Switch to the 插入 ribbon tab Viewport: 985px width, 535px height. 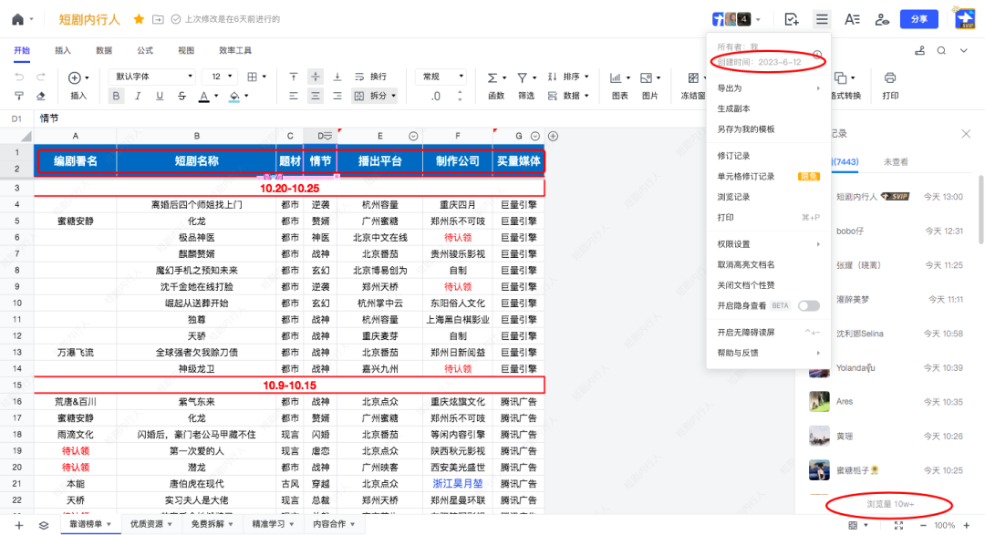(63, 50)
